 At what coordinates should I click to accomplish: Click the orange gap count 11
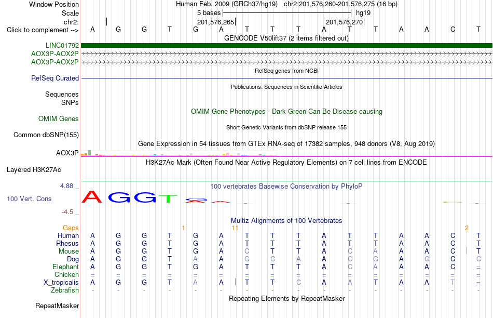click(x=235, y=228)
